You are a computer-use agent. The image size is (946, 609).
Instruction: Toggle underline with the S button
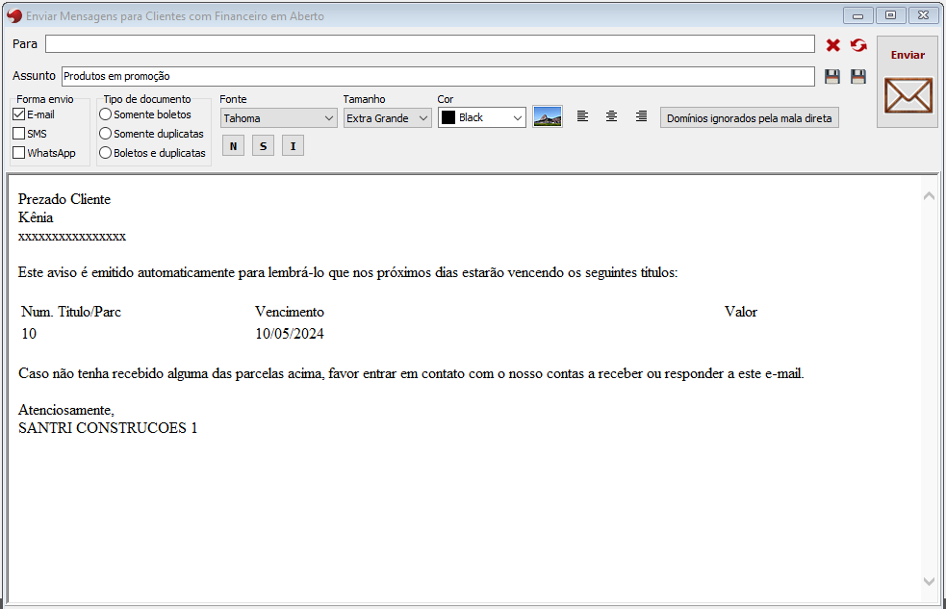263,146
